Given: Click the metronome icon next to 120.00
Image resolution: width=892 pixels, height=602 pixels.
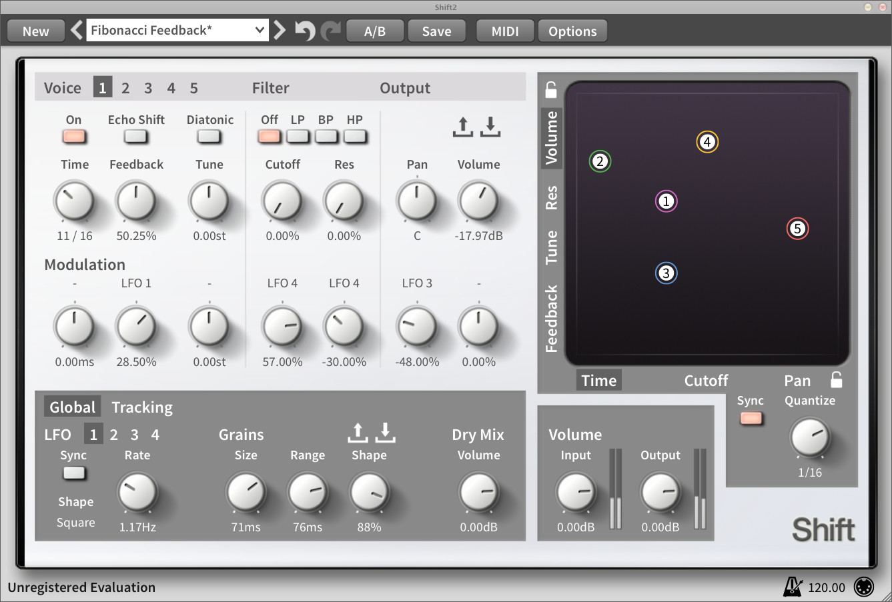Looking at the screenshot, I should (793, 587).
